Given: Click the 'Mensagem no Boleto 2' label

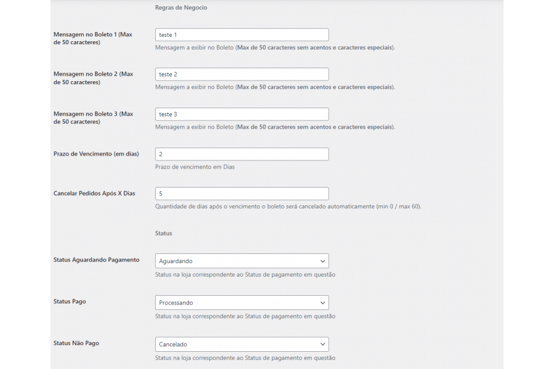Looking at the screenshot, I should 94,78.
